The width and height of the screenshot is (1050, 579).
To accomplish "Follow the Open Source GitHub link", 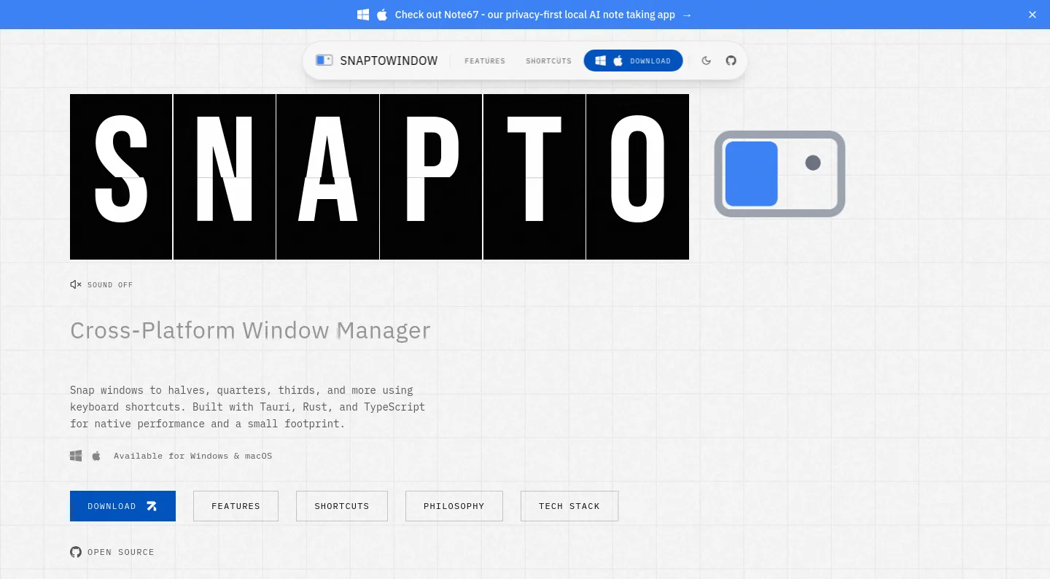I will coord(112,552).
